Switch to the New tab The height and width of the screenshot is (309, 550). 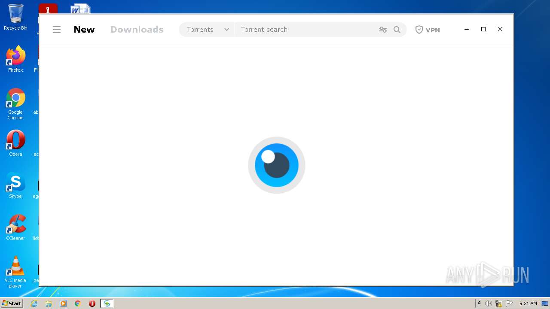pyautogui.click(x=84, y=30)
